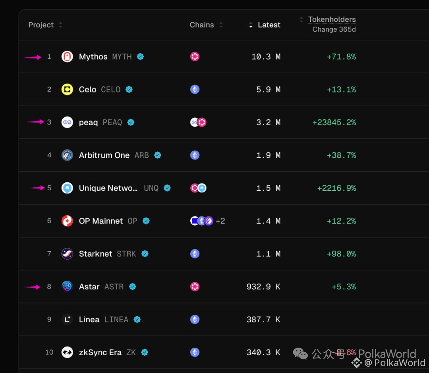Click the peaq project logo icon
This screenshot has height=373, width=429.
[67, 122]
